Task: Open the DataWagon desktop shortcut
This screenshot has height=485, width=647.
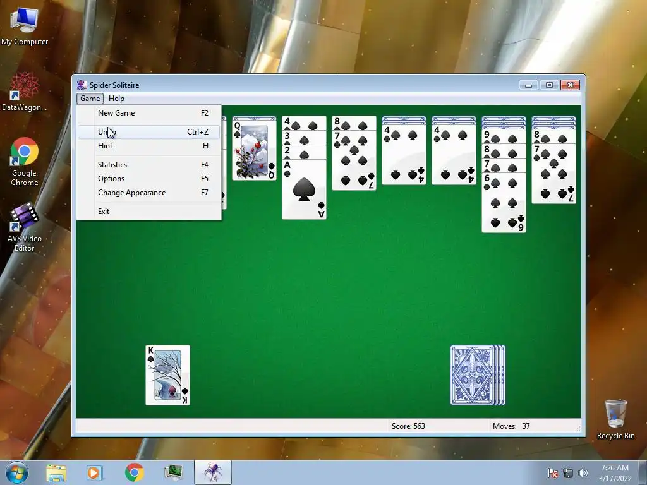Action: tap(25, 92)
